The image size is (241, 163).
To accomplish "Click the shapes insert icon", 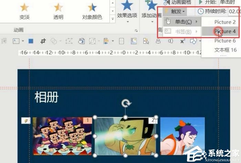I will 193,41.
